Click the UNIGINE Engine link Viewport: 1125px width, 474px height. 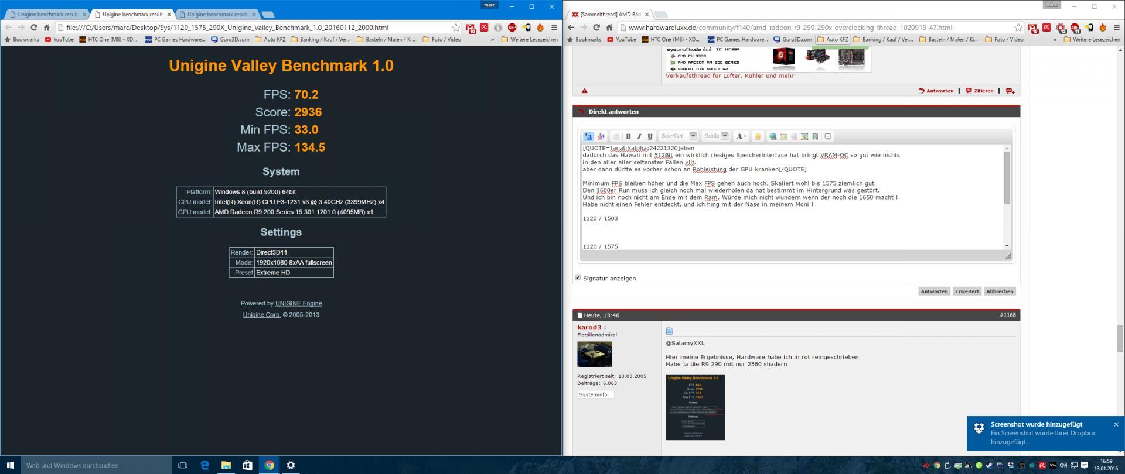(x=298, y=303)
